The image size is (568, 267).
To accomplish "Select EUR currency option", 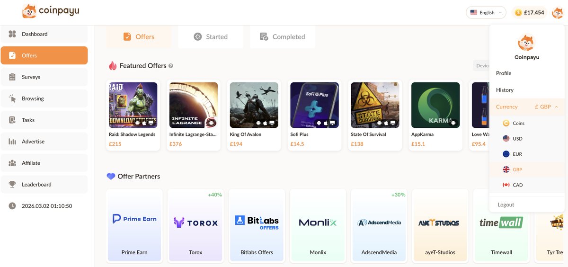I will click(x=527, y=154).
